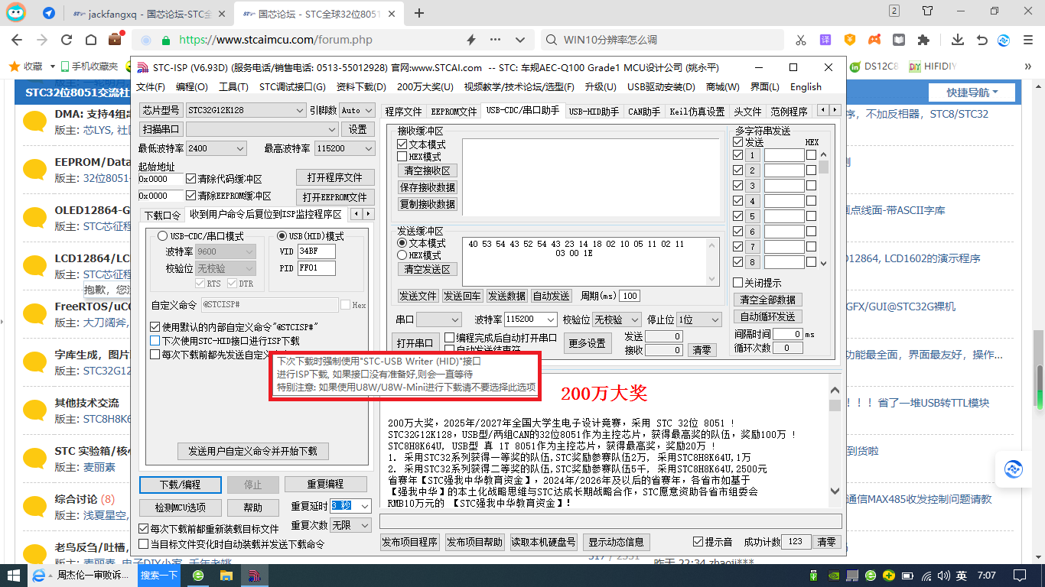Viewport: 1045px width, 587px height.
Task: Click the 打开程序文件 button
Action: 335,177
